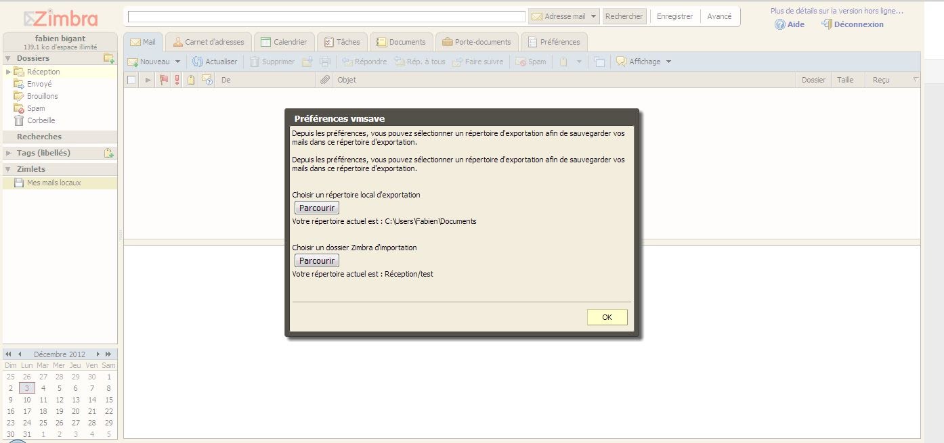Sort by the Reçu column header
The height and width of the screenshot is (443, 944).
(893, 80)
